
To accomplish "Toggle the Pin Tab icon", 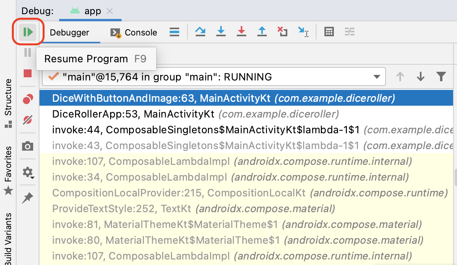I will click(27, 198).
